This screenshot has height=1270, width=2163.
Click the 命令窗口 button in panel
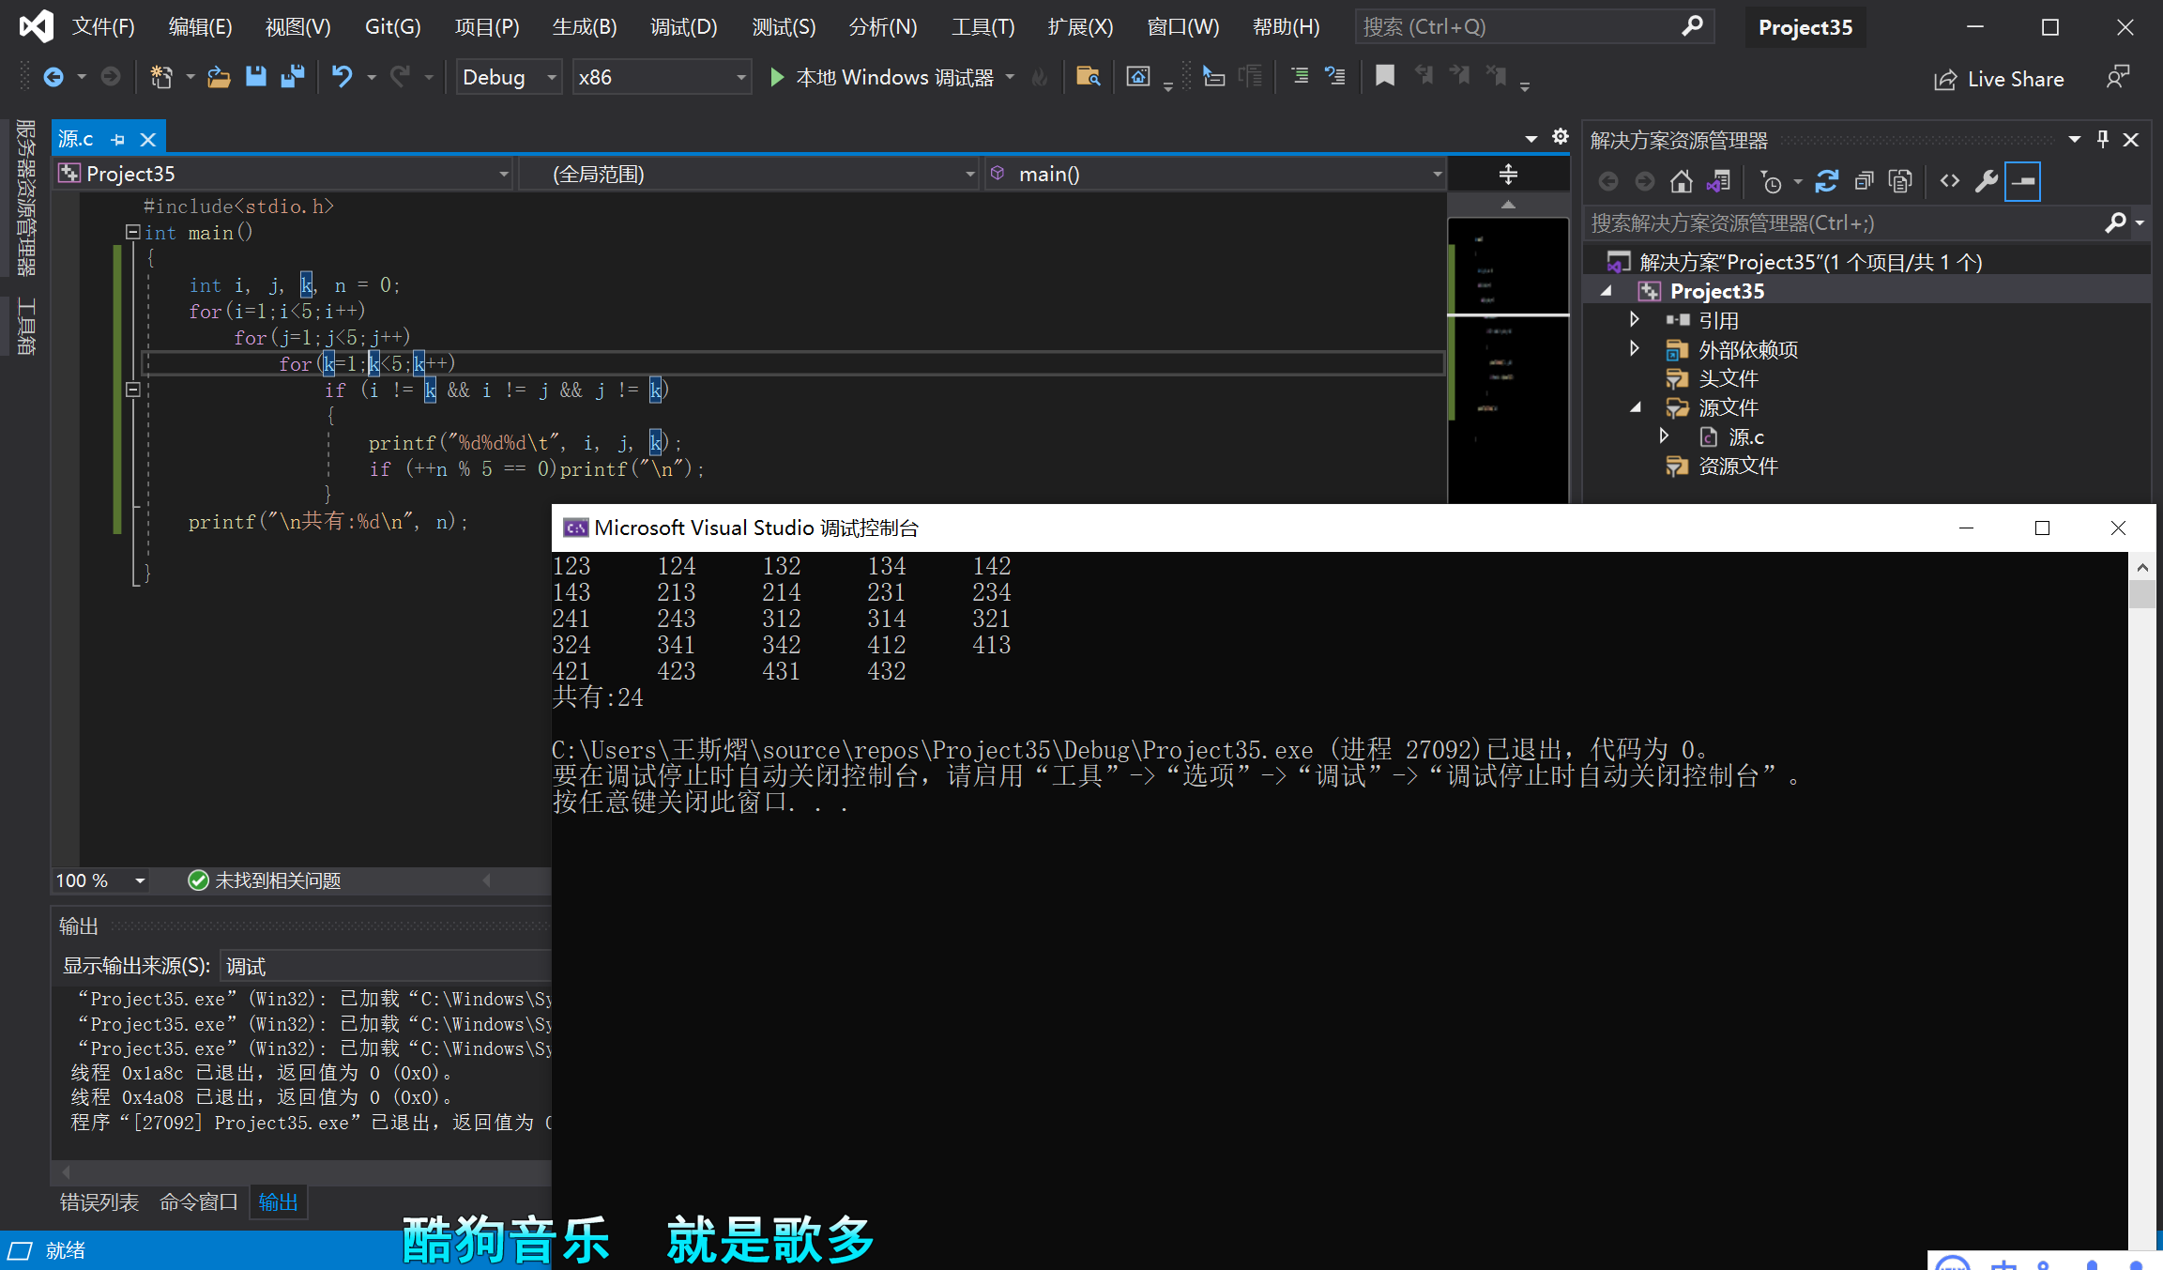(195, 1203)
